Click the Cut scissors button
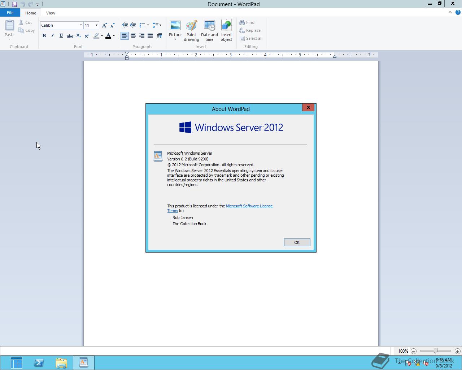Image resolution: width=462 pixels, height=370 pixels. [x=26, y=22]
